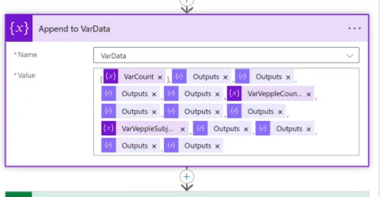This screenshot has width=380, height=197.
Task: Click the insert step plus button below the action
Action: coord(187,177)
